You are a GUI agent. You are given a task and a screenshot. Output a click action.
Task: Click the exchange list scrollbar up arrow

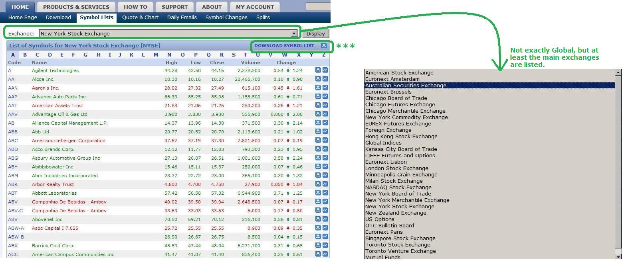(x=618, y=72)
